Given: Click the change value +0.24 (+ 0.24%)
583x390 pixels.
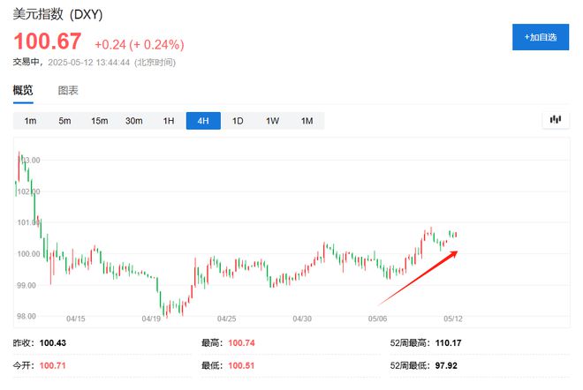Looking at the screenshot, I should click(140, 45).
